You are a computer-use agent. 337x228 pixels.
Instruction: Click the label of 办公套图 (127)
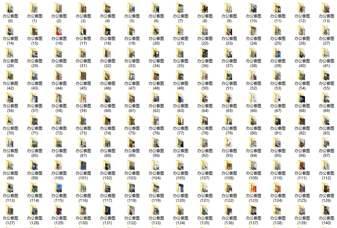[10, 220]
